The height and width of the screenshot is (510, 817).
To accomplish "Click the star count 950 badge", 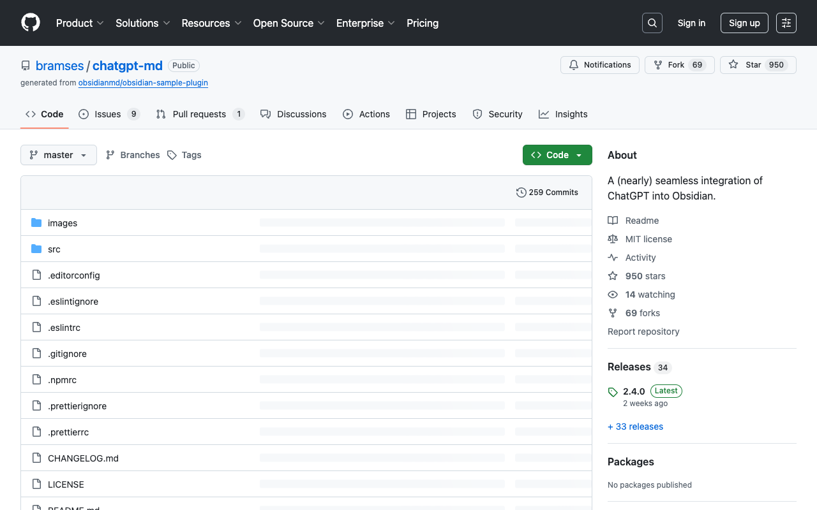I will coord(776,65).
